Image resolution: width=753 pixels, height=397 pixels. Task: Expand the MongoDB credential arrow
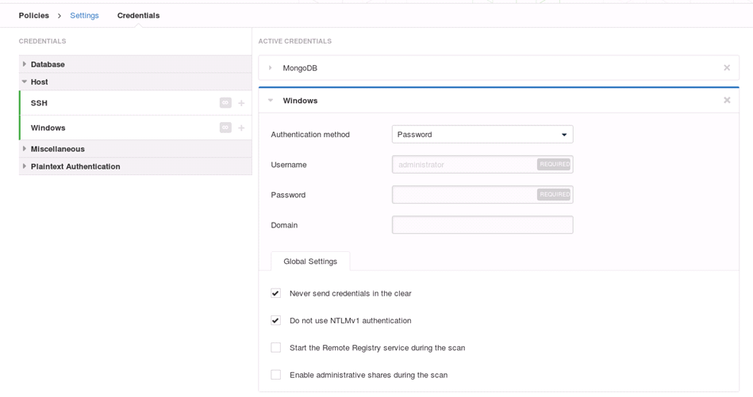click(x=270, y=67)
